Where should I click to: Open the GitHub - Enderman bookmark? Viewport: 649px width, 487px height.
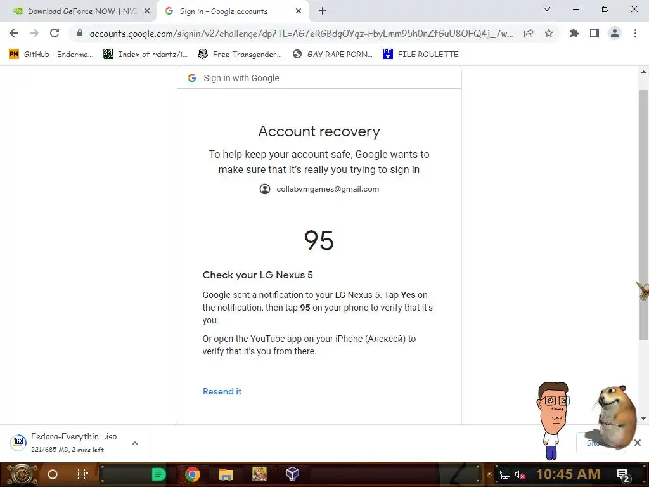(51, 55)
